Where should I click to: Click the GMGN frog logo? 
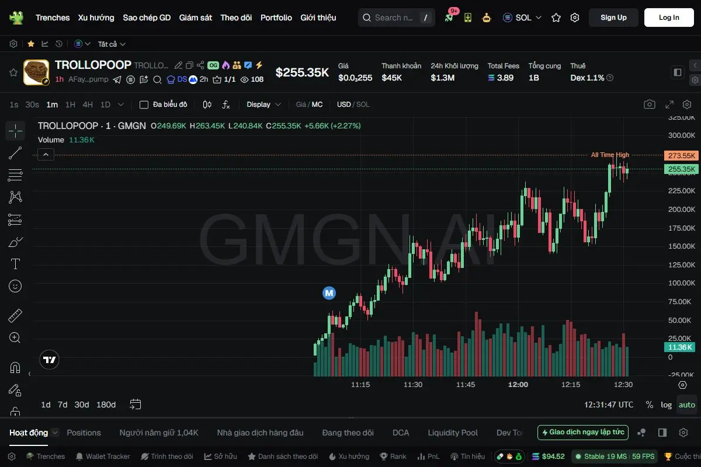click(16, 18)
